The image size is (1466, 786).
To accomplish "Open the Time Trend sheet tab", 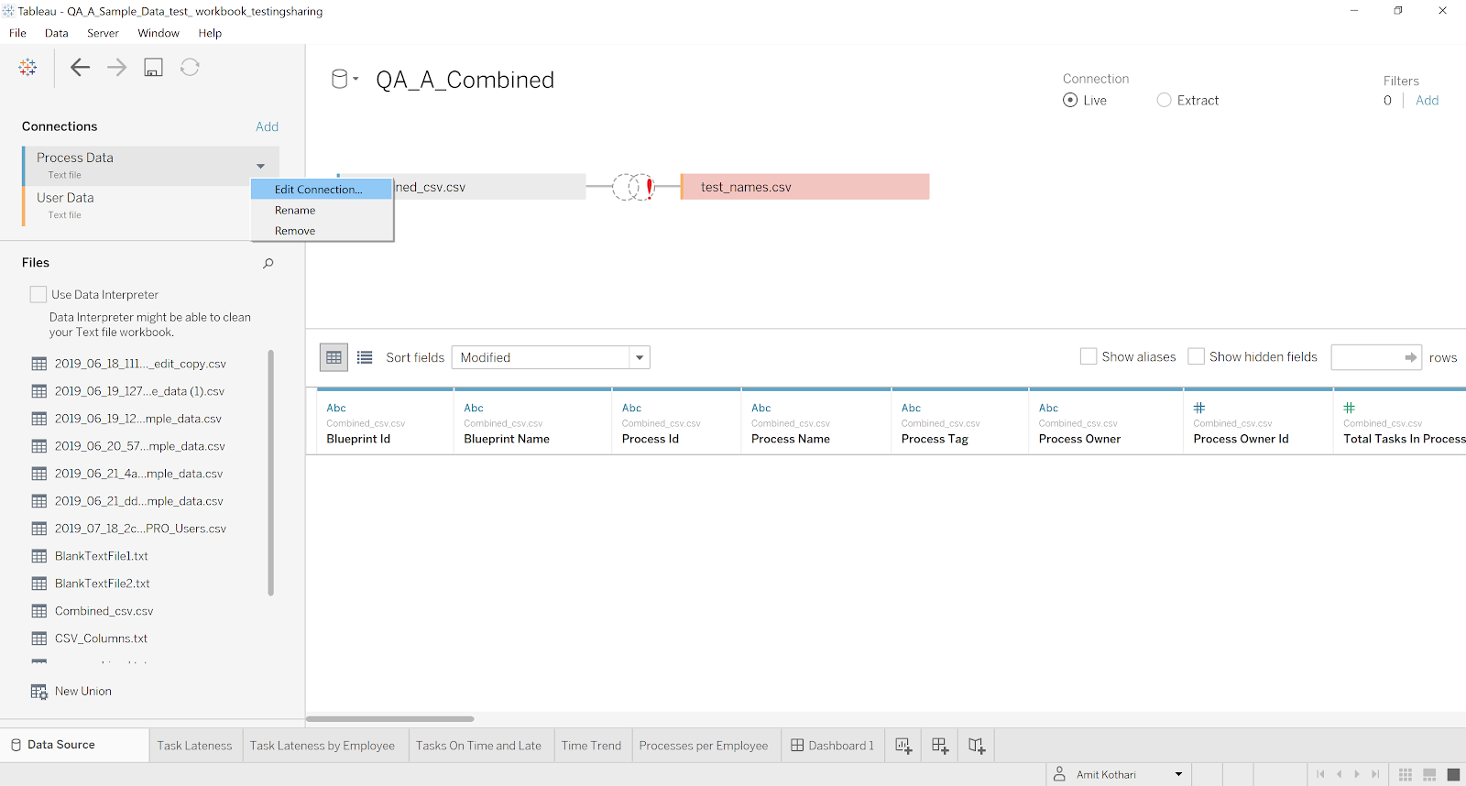I will coord(591,746).
